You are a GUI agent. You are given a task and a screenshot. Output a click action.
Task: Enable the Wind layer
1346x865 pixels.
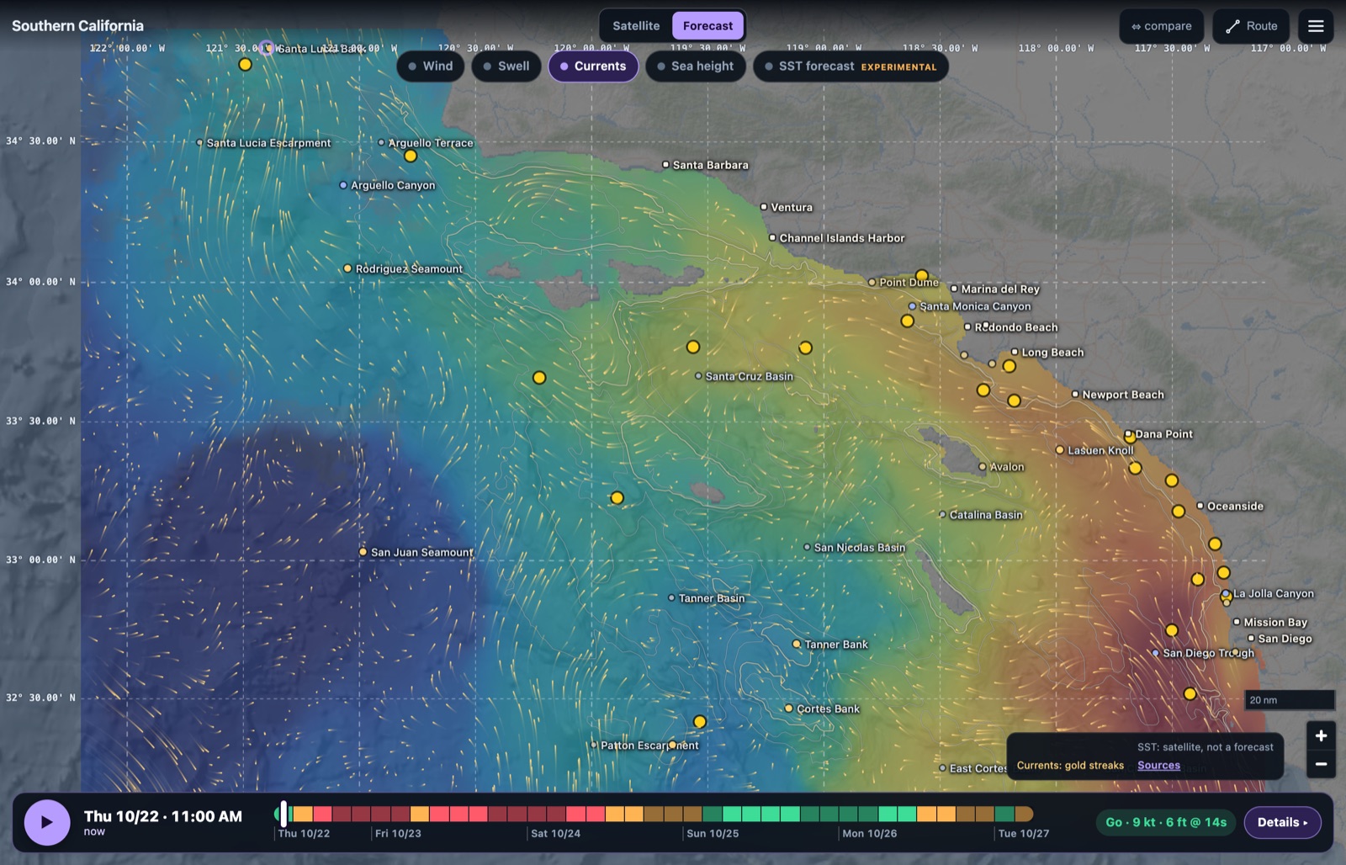430,66
